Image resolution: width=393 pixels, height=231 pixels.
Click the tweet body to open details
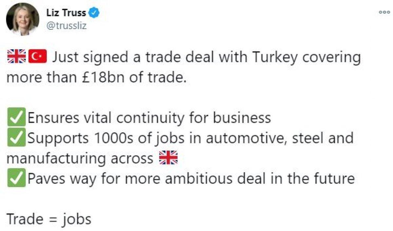(x=196, y=98)
